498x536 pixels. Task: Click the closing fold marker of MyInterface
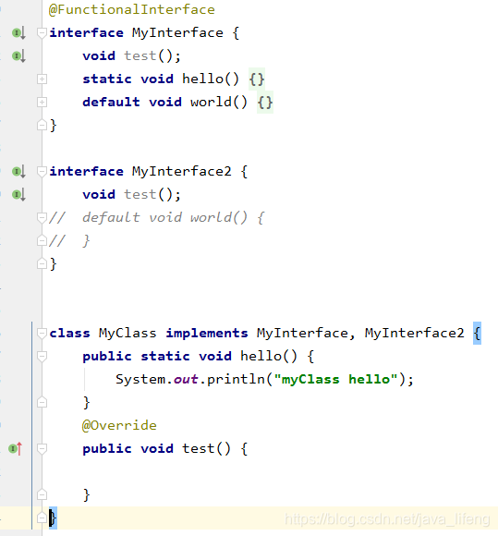click(42, 125)
